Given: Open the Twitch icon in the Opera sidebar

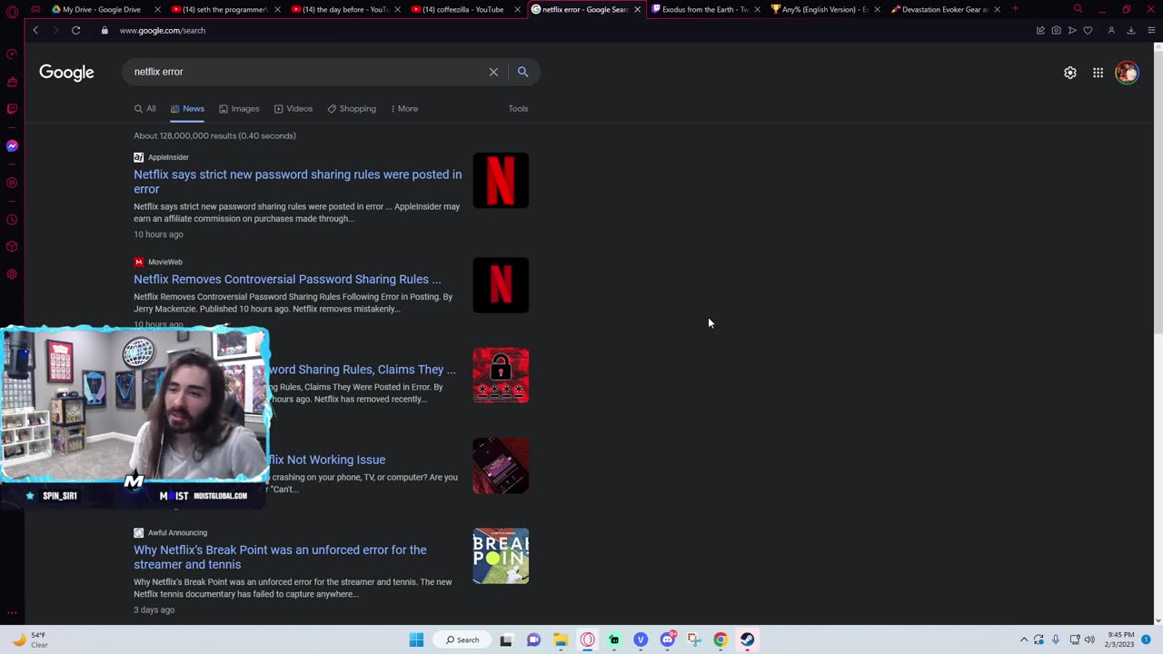Looking at the screenshot, I should [x=12, y=109].
